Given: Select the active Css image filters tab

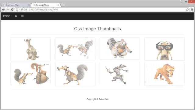Looking at the screenshot, I should (x=45, y=5).
